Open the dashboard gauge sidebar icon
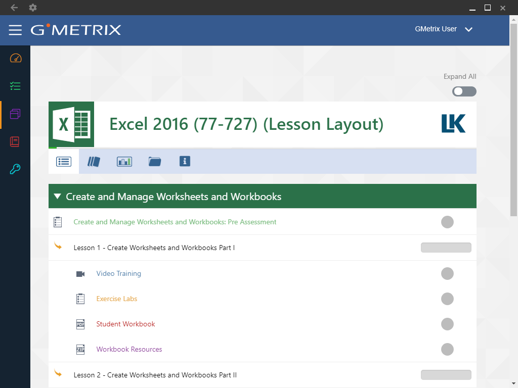 16,59
